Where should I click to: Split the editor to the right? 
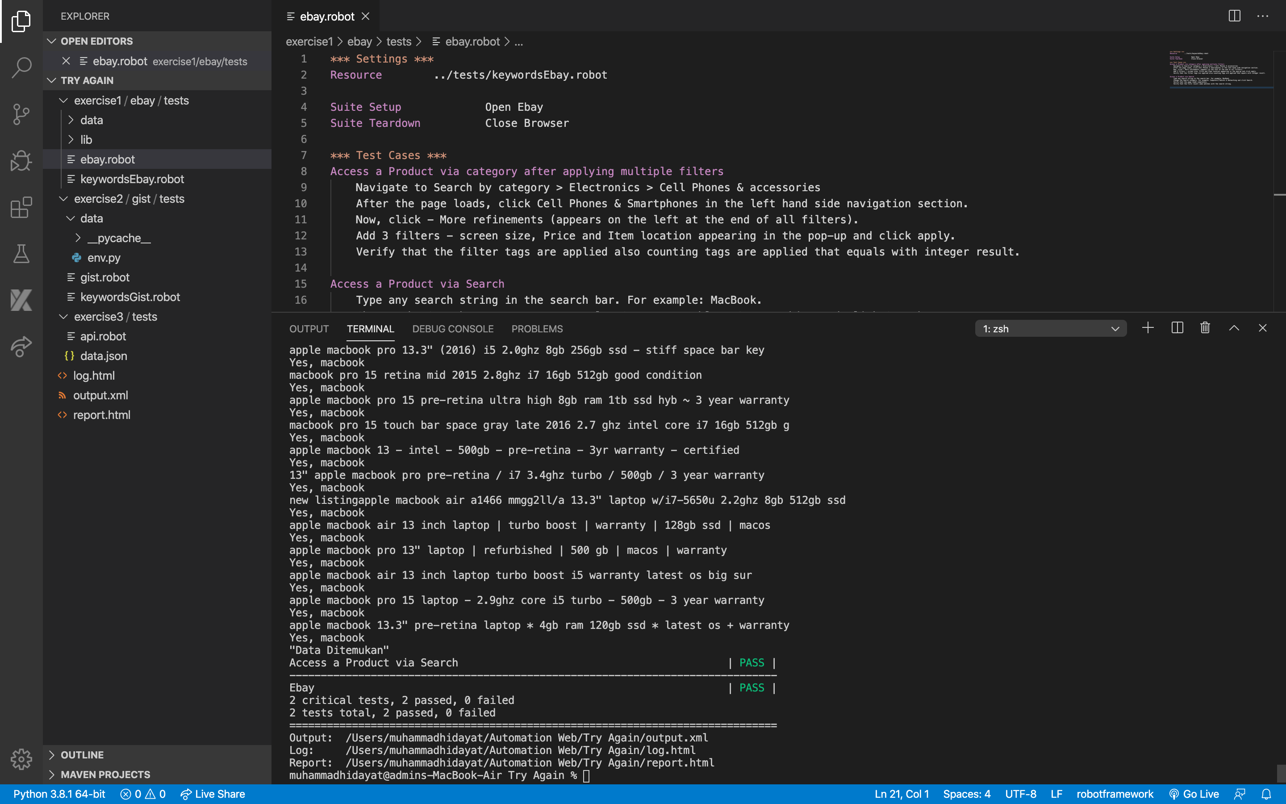point(1235,16)
